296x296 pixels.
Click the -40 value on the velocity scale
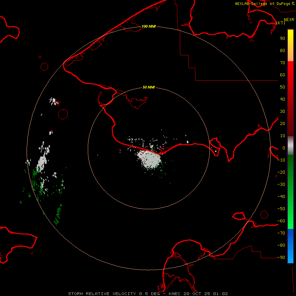tap(281, 197)
